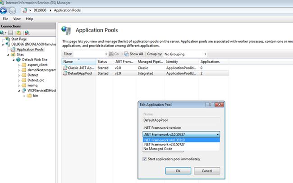The height and width of the screenshot is (183, 293).
Task: Click the demoNextprogram folder icon
Action: pyautogui.click(x=24, y=70)
